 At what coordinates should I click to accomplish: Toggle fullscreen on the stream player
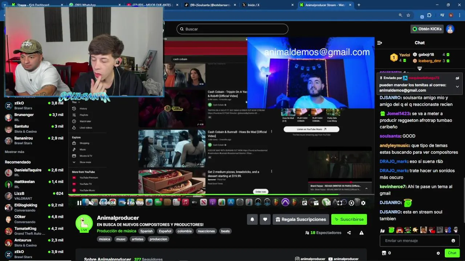340,203
